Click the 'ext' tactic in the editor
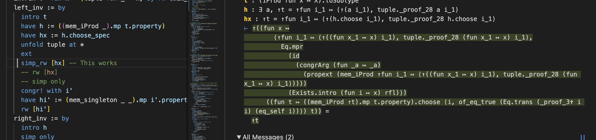This screenshot has width=596, height=140. point(26,54)
